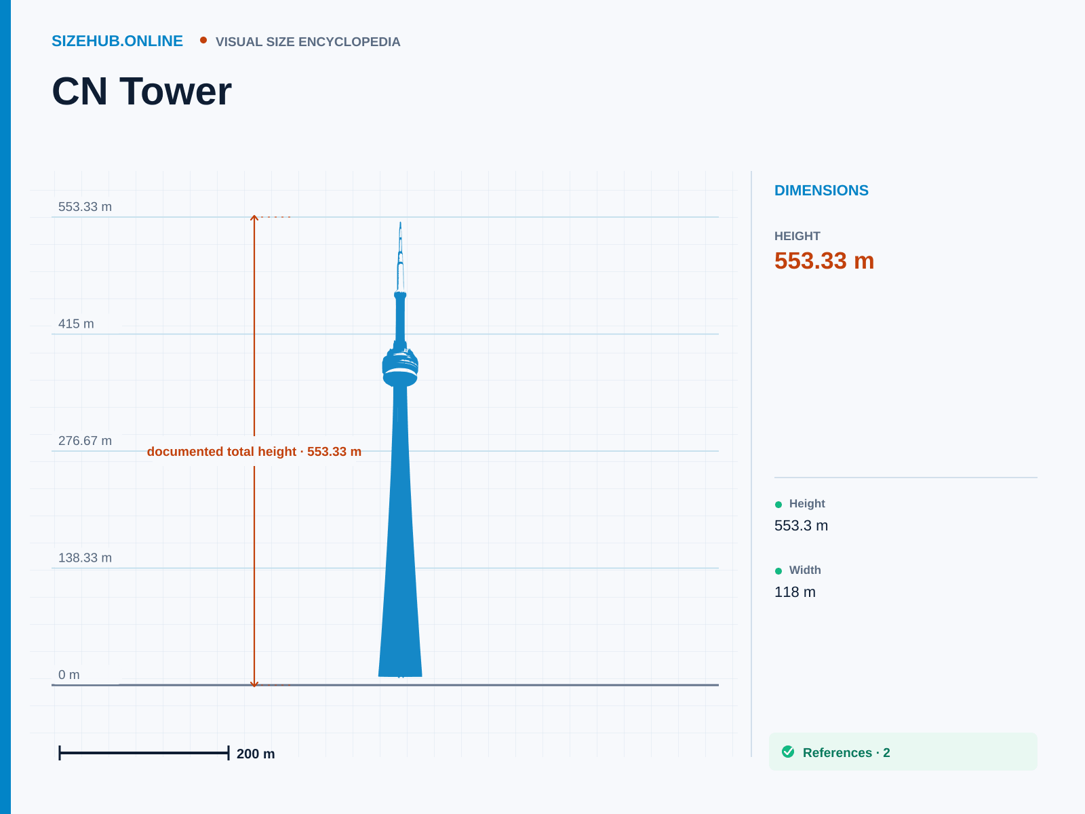Click the Width label in dimensions list

tap(805, 570)
